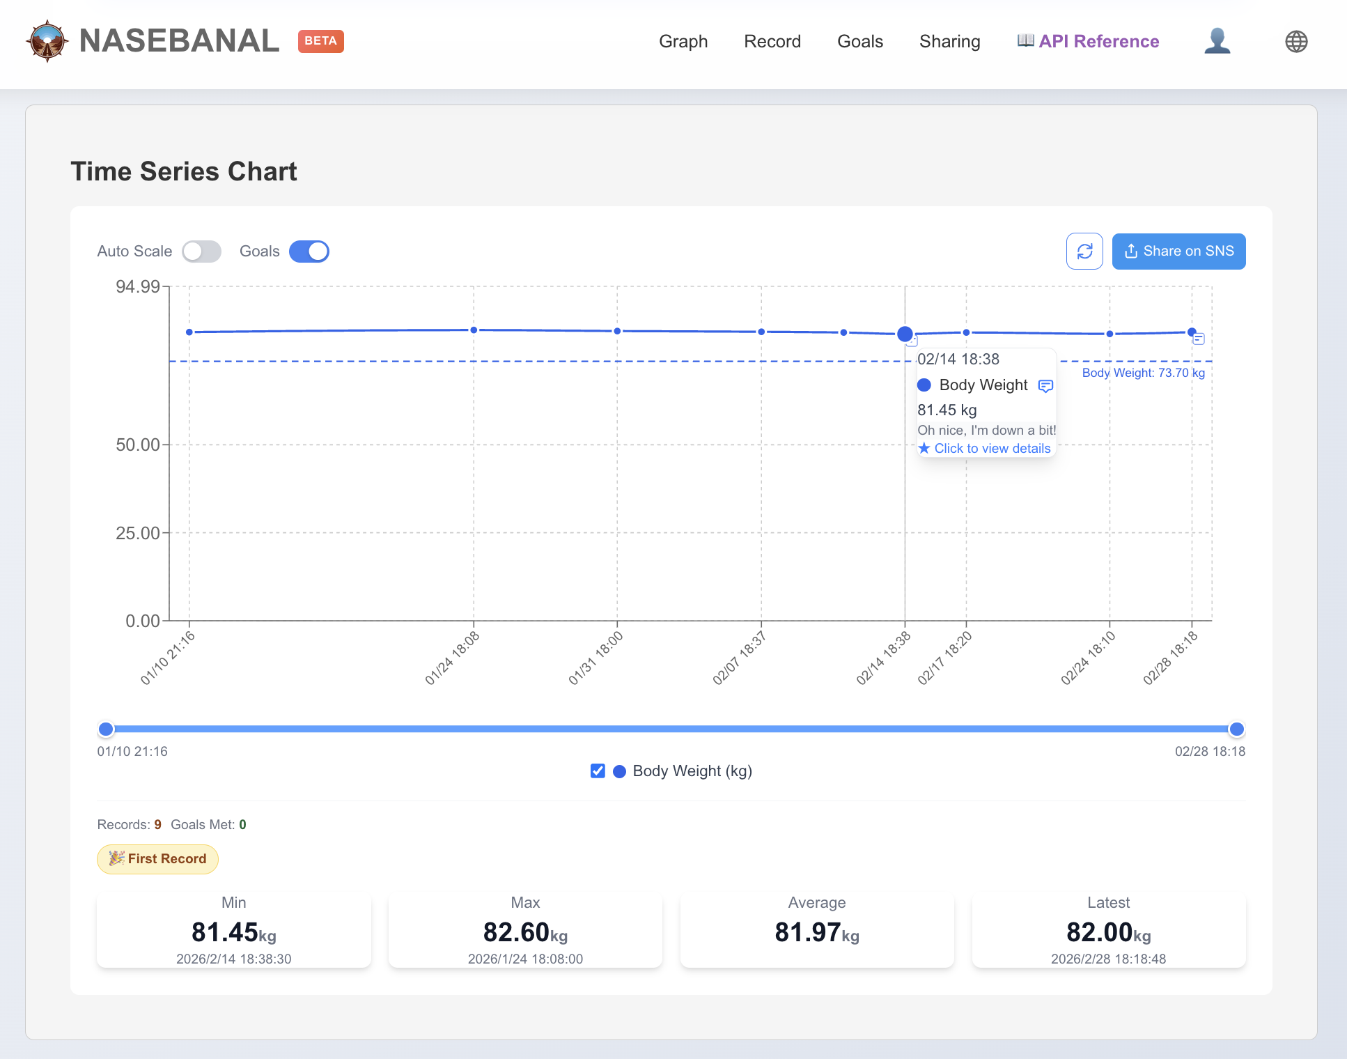Click the Body Weight legend label
Image resolution: width=1347 pixels, height=1059 pixels.
(692, 771)
